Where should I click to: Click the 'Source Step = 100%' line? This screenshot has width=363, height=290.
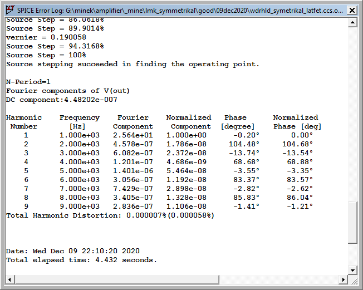(46, 55)
